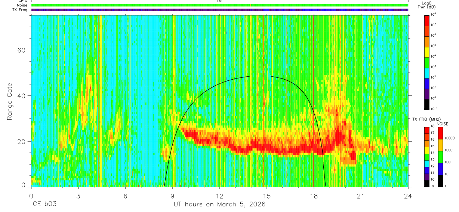Pick the cyan segment of TX FRQ bar
This screenshot has width=459, height=212.
(428, 163)
